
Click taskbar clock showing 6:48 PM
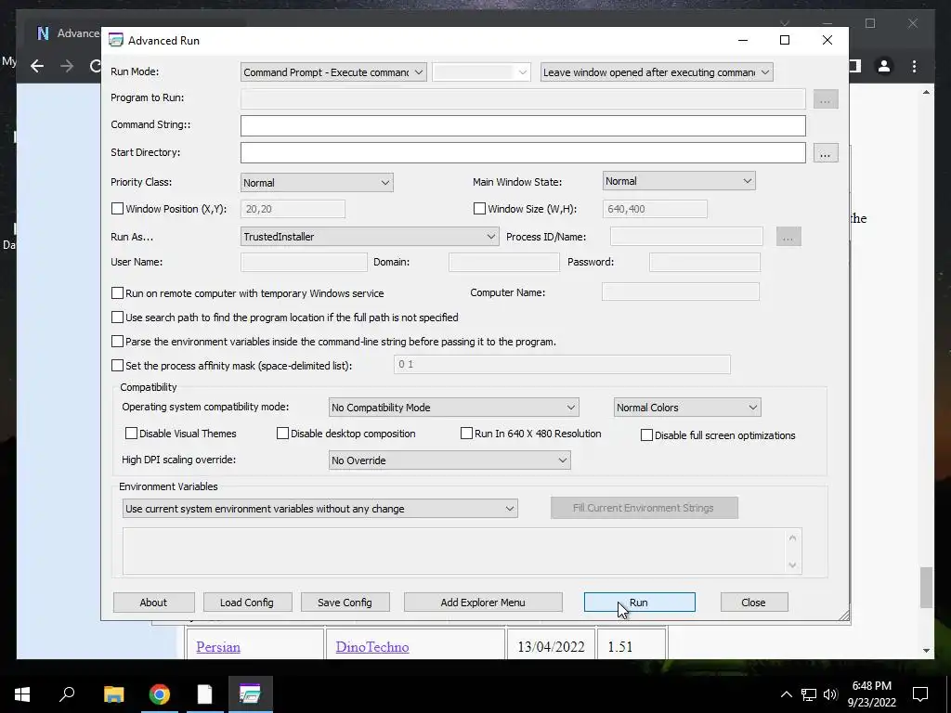click(x=871, y=694)
